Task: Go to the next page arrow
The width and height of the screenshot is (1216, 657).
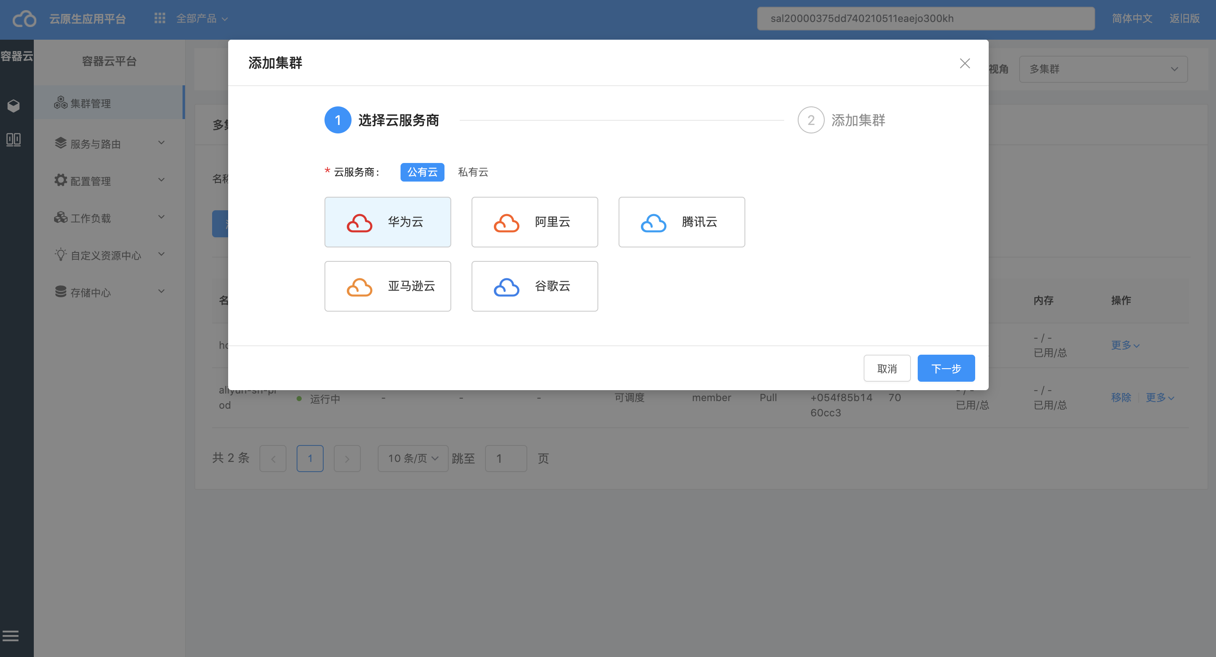Action: click(347, 459)
